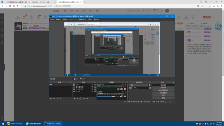Click 退出 button in OBS Controls
This screenshot has width=224, height=126.
point(163,98)
